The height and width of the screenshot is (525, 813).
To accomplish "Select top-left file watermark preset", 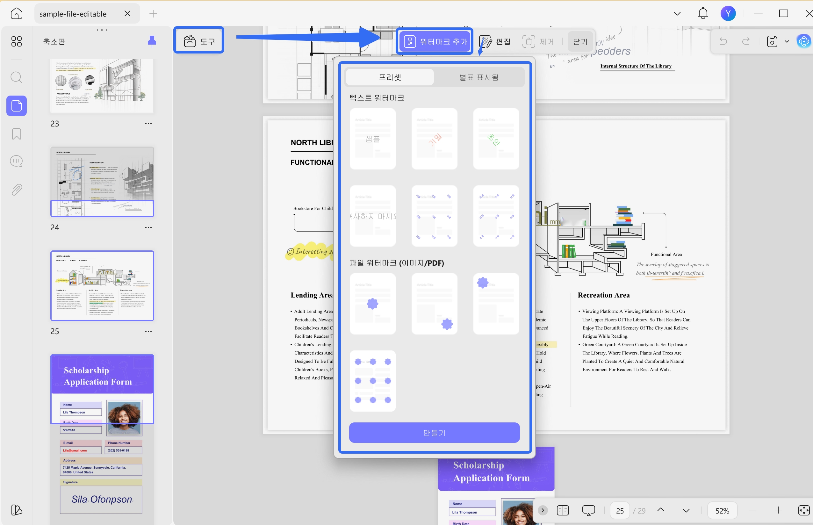I will pyautogui.click(x=496, y=304).
